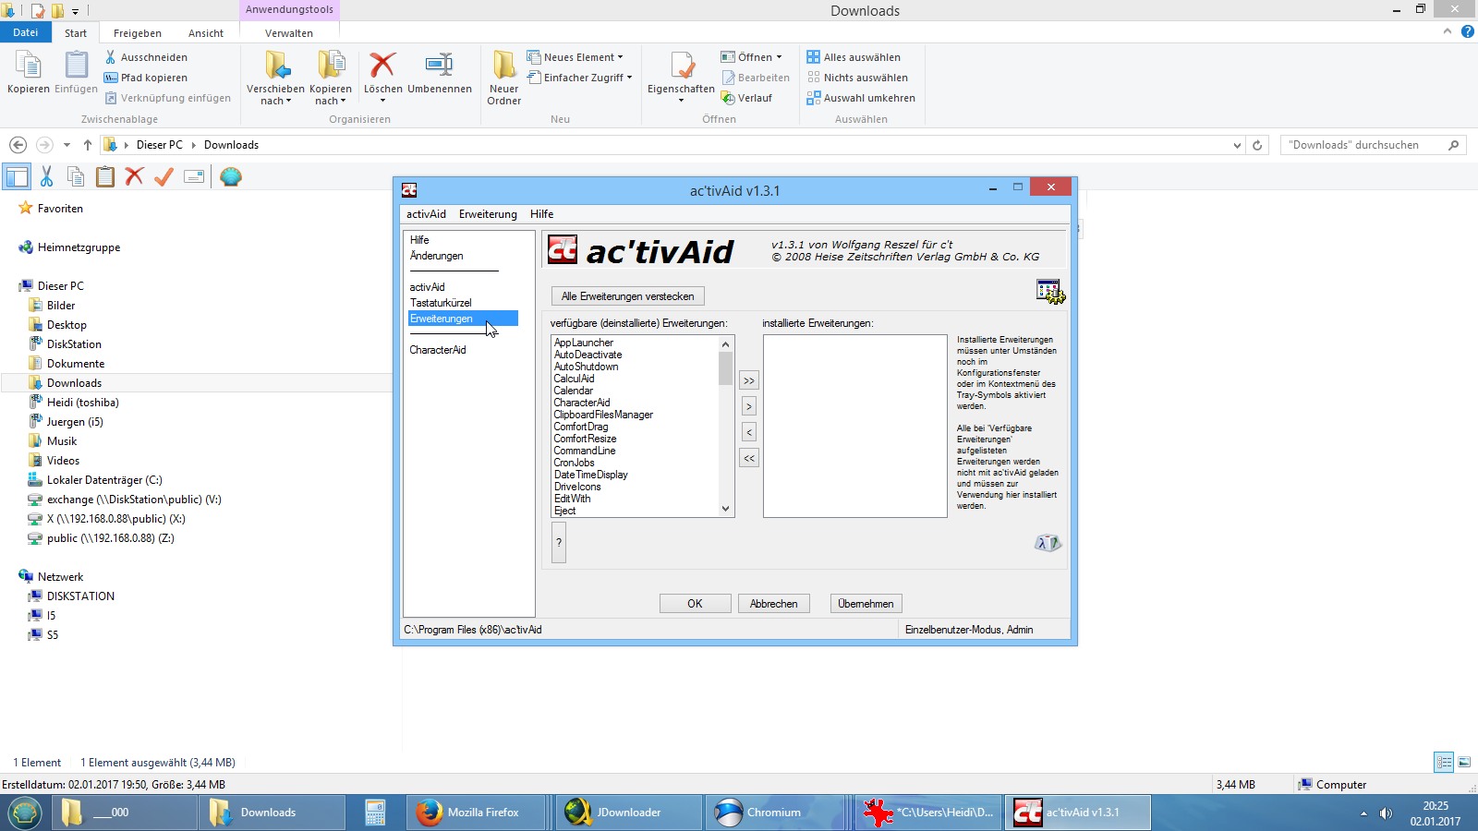Uninstall all extensions with << button

point(749,458)
